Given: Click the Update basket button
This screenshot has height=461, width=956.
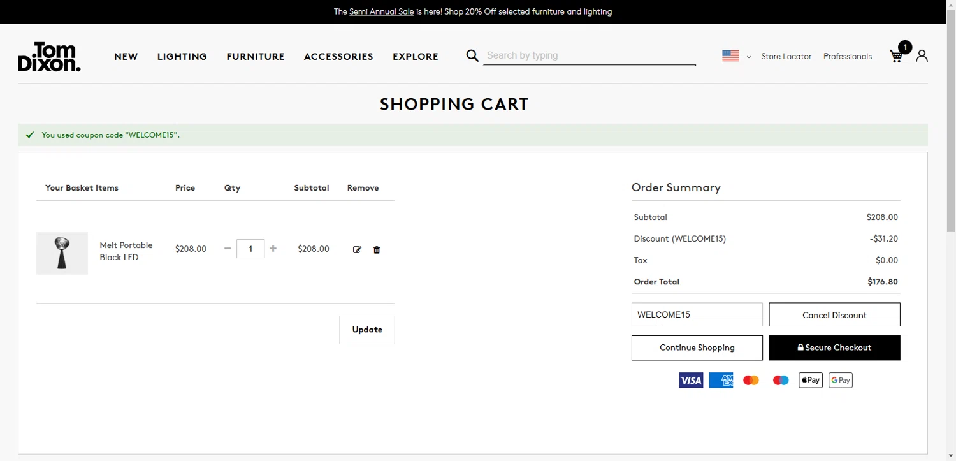Looking at the screenshot, I should point(367,330).
